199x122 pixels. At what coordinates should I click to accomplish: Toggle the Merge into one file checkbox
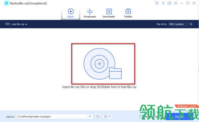coord(141,116)
